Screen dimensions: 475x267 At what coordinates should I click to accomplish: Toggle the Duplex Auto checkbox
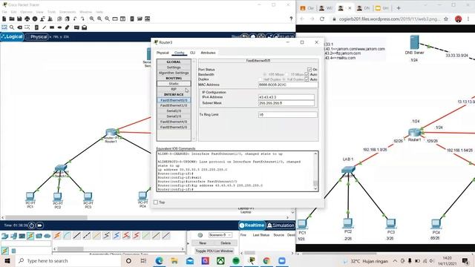coord(307,79)
